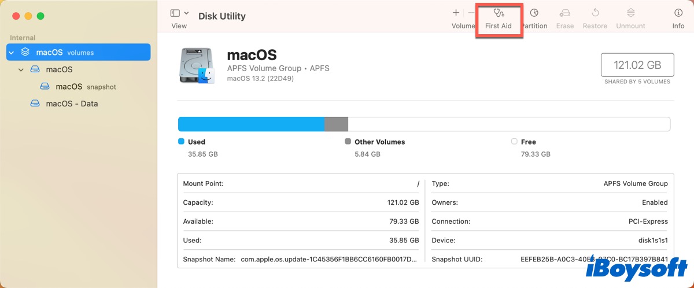The width and height of the screenshot is (694, 288).
Task: Open the Info panel icon
Action: pyautogui.click(x=678, y=13)
